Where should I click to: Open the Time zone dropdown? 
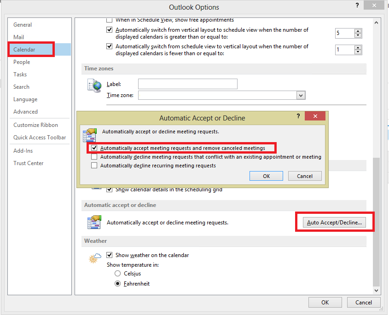coord(301,95)
